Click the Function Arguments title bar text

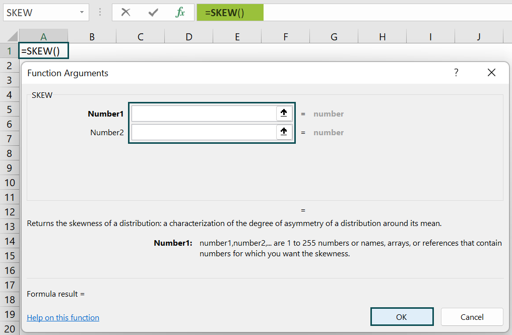pos(68,73)
